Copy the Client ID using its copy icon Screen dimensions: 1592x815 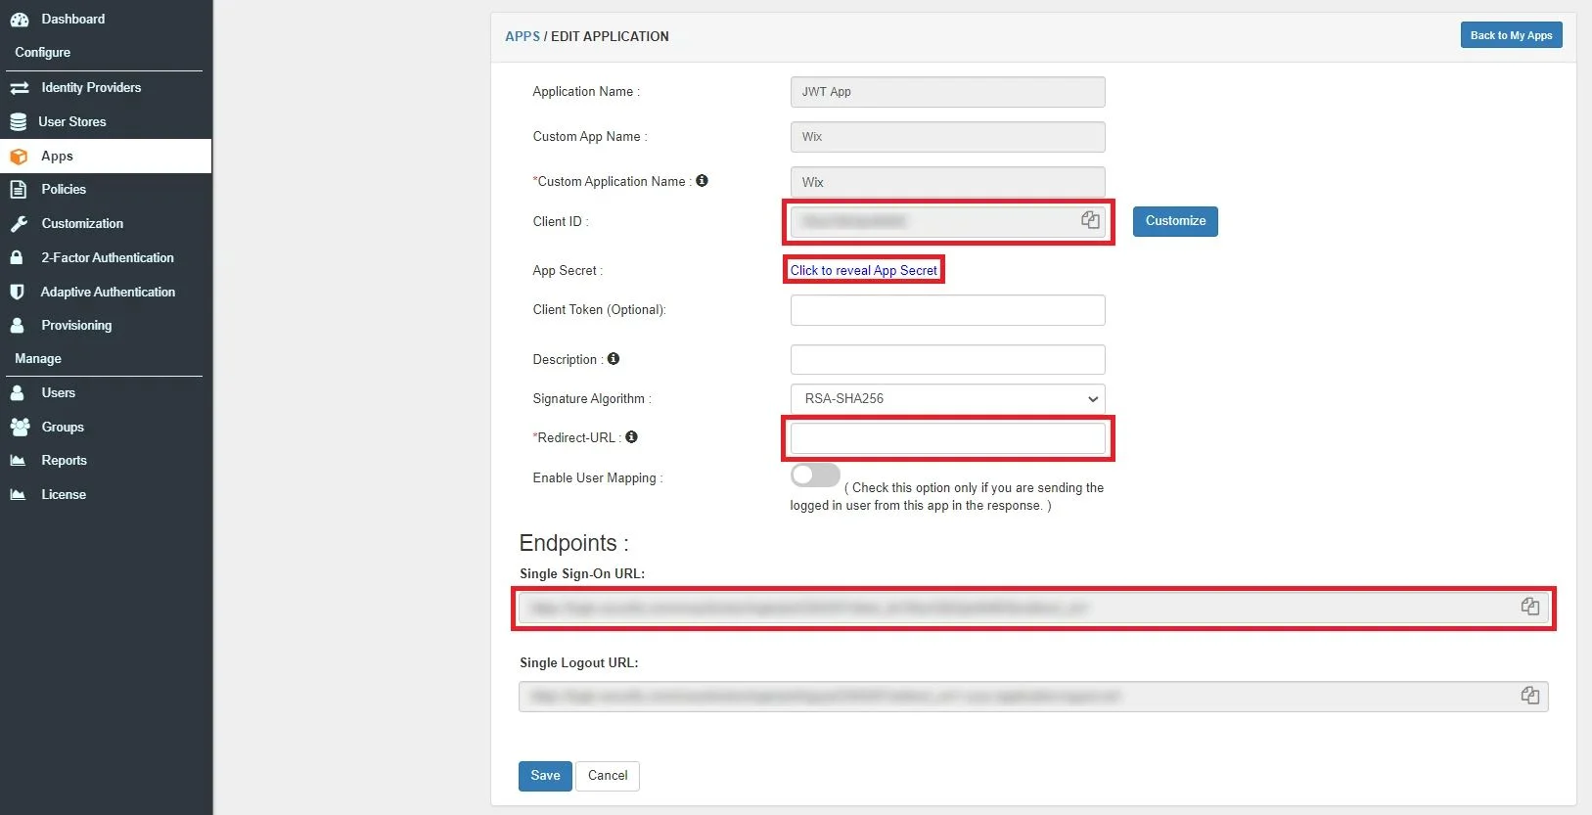tap(1090, 220)
